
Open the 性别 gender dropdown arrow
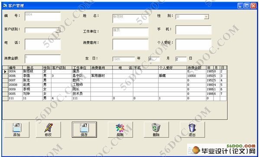(206, 17)
